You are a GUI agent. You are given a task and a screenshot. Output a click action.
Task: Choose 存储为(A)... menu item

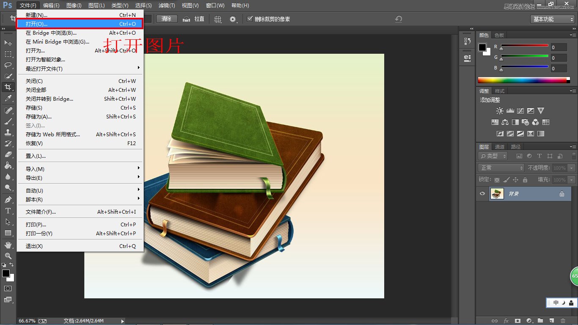pos(80,117)
